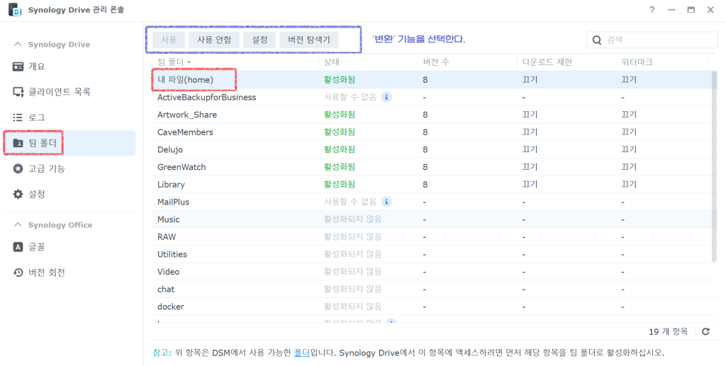Click the 19 개 항목 item count

point(669,331)
